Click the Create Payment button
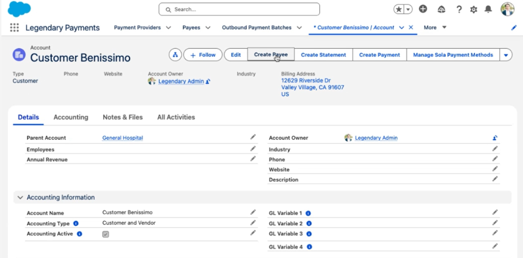 [379, 55]
